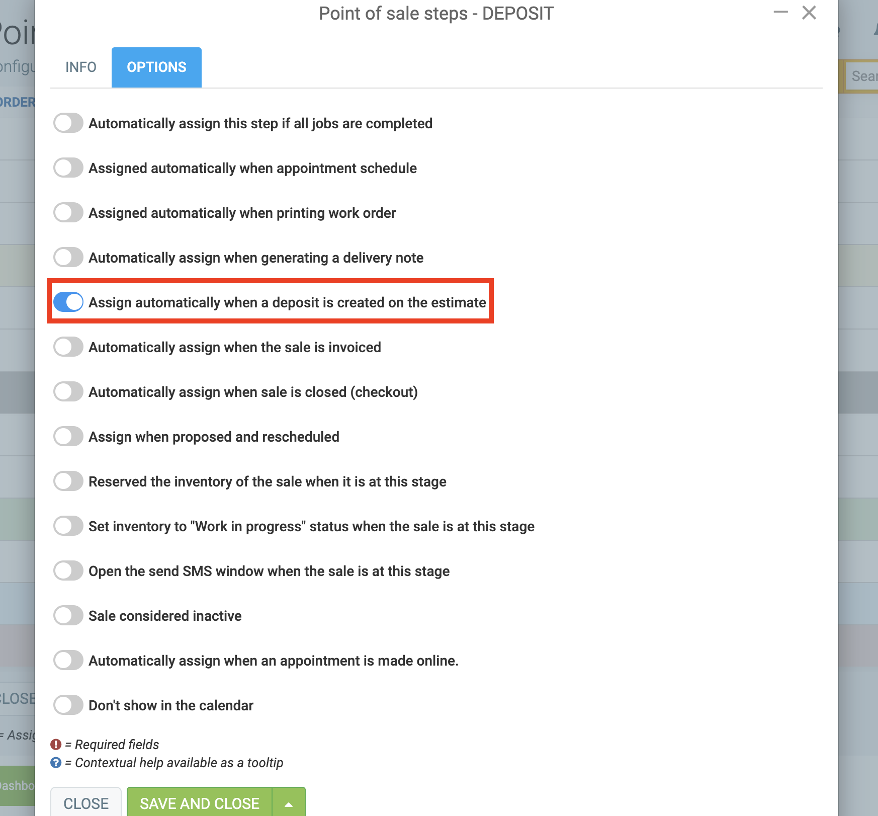Click the blue contextual help icon
Image resolution: width=878 pixels, height=816 pixels.
[x=56, y=763]
